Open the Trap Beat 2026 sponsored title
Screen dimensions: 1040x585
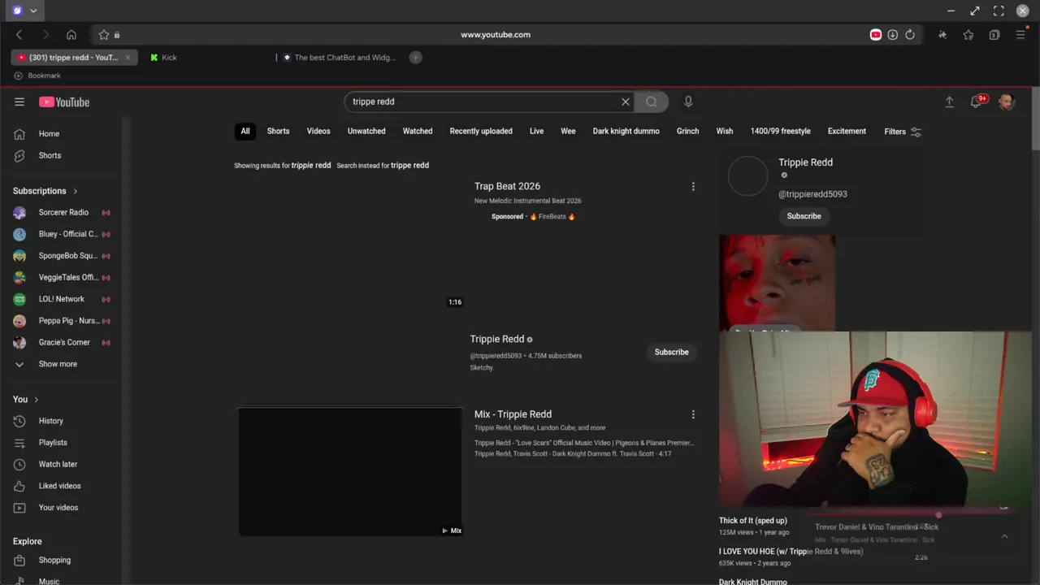(x=507, y=186)
